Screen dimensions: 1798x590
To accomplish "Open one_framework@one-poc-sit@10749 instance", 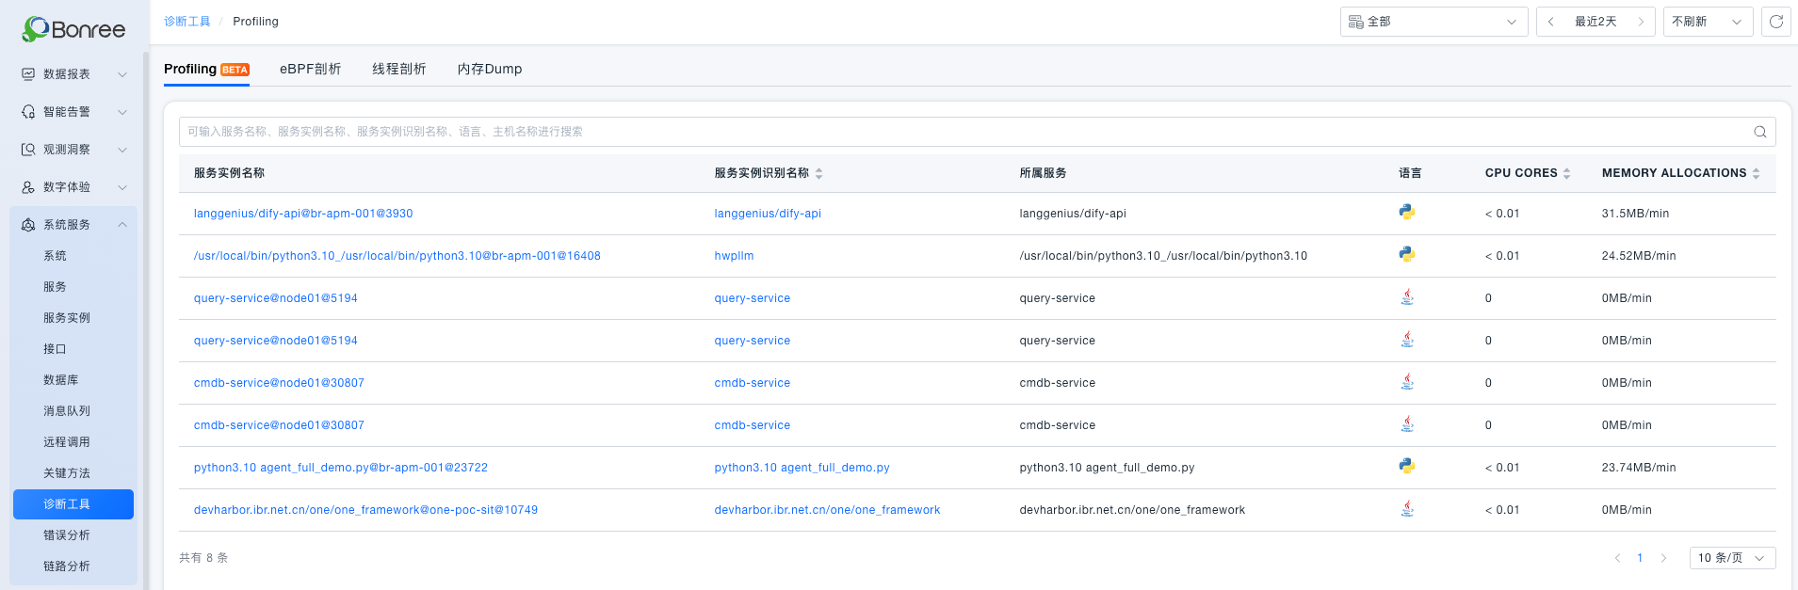I will click(x=365, y=510).
